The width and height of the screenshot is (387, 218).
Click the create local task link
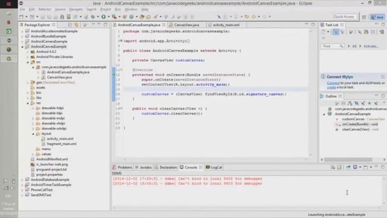331,87
